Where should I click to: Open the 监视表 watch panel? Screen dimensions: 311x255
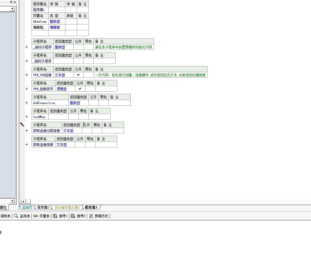click(22, 216)
